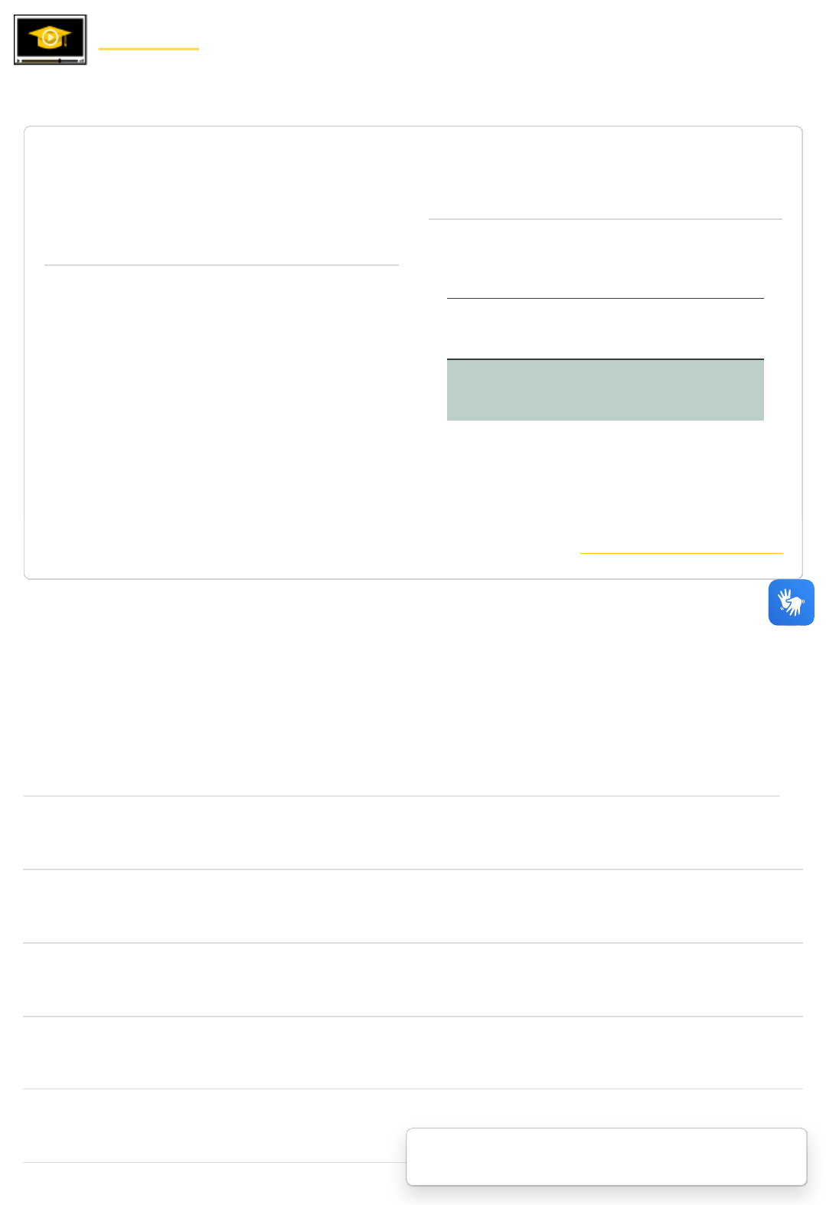Screen dimensions: 826x1205
Task: Open the second blank row in the lower list
Action: 413,906
